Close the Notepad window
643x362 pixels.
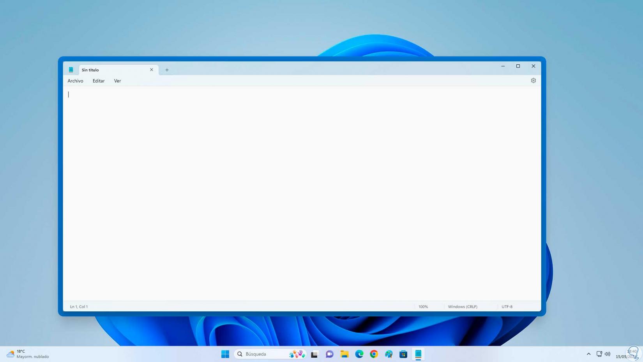(533, 66)
